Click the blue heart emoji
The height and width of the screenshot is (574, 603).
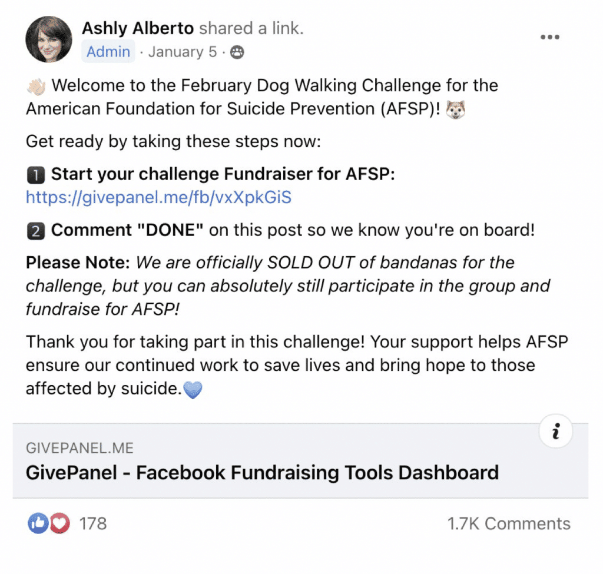[193, 390]
